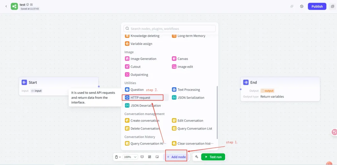The width and height of the screenshot is (337, 165).
Task: Select Query Conversation List entry
Action: click(x=192, y=129)
